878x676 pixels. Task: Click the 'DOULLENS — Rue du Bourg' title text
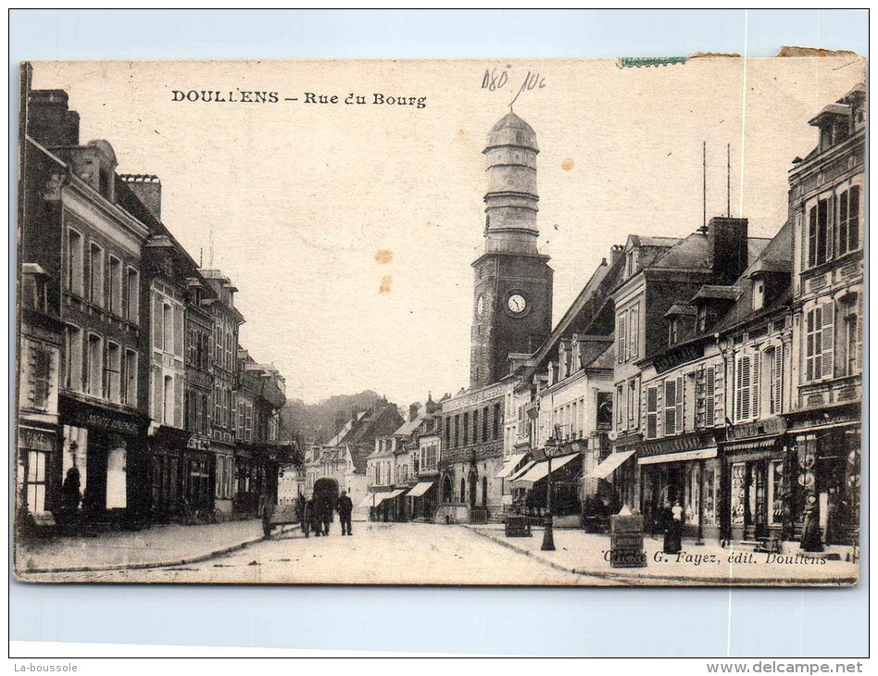(x=298, y=97)
